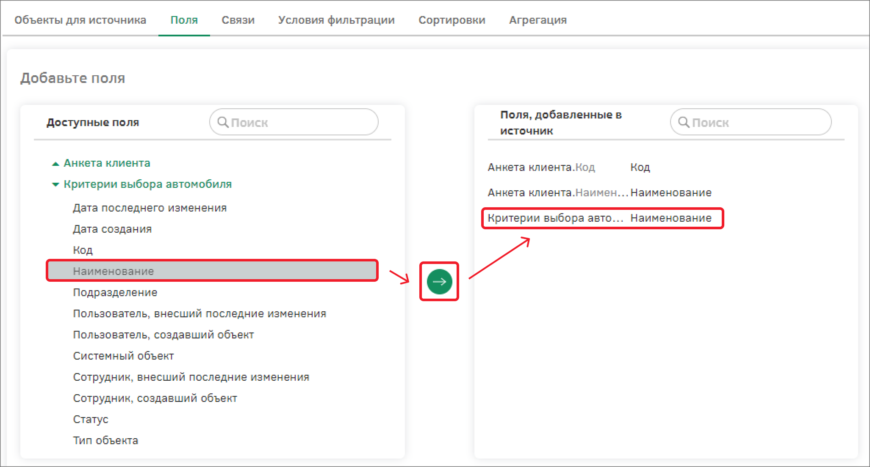Open the Условия фильтрации tab
This screenshot has width=870, height=467.
point(336,20)
